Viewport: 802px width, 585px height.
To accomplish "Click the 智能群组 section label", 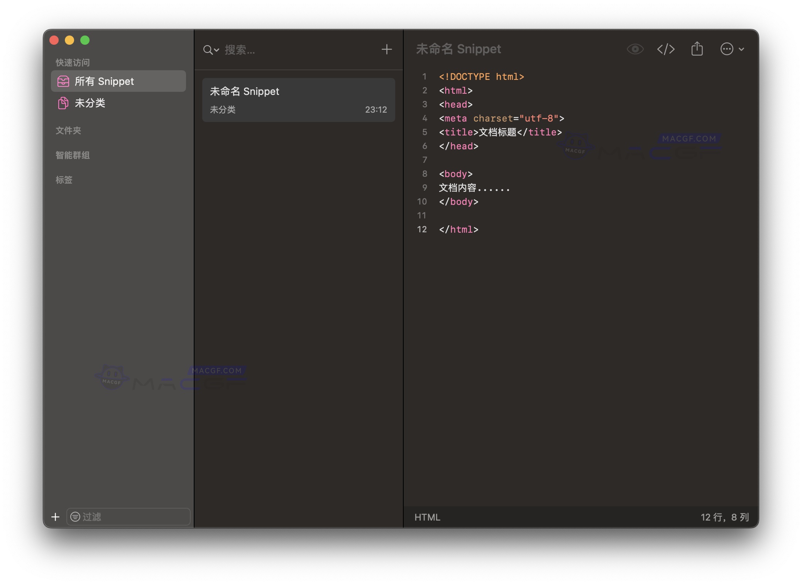I will [x=73, y=155].
